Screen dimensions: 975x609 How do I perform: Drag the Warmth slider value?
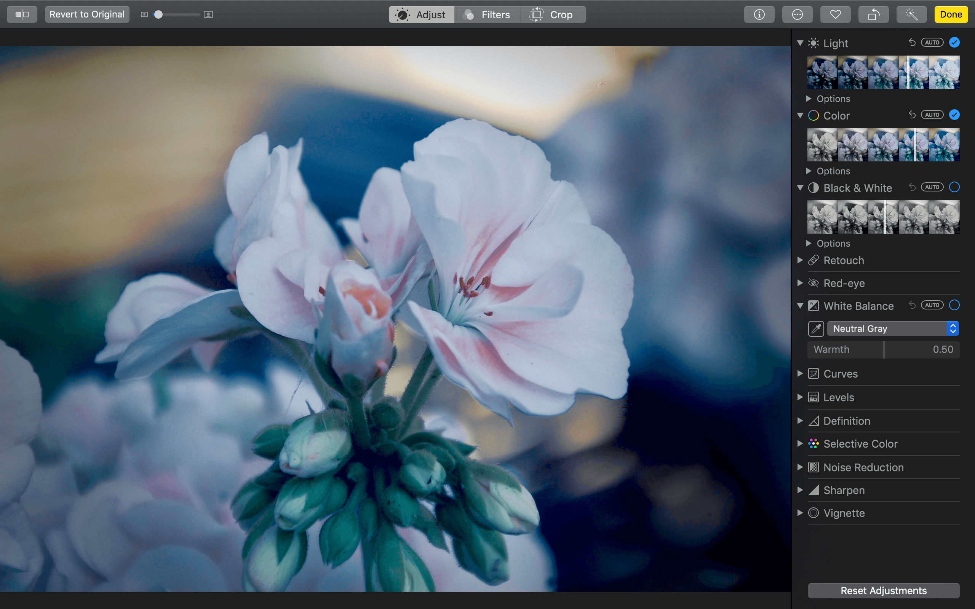pyautogui.click(x=883, y=349)
